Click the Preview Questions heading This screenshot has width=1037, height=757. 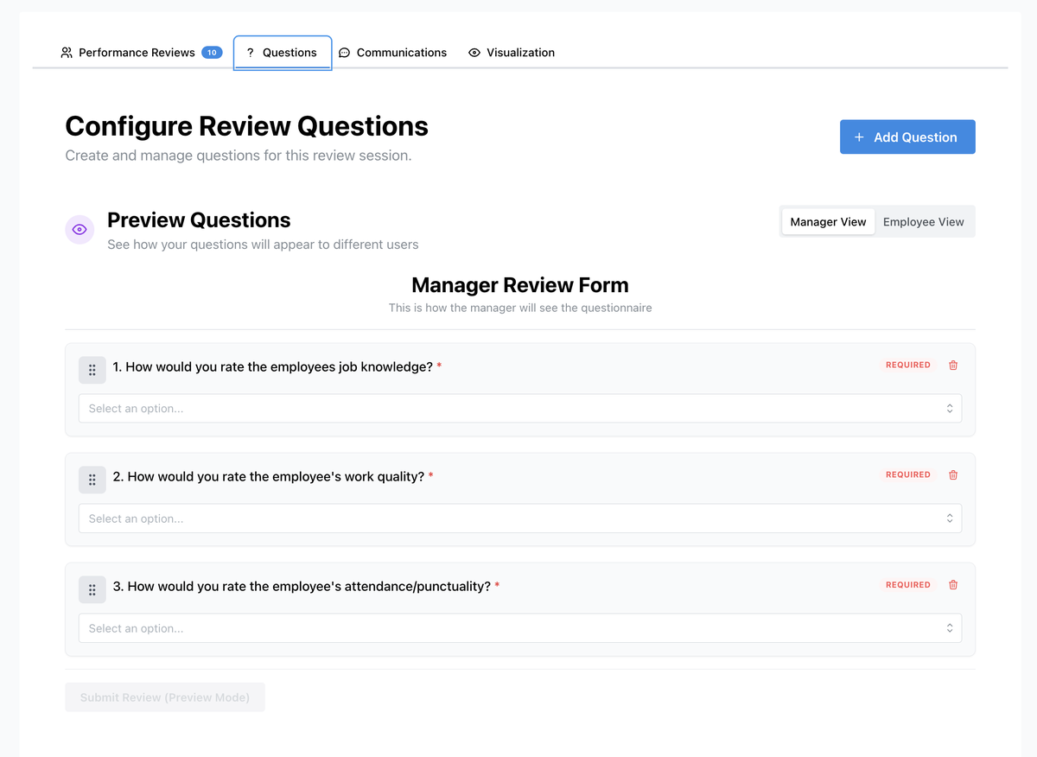(199, 220)
